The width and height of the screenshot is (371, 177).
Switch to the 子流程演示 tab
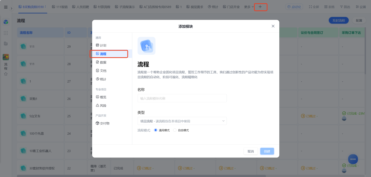pyautogui.click(x=125, y=7)
